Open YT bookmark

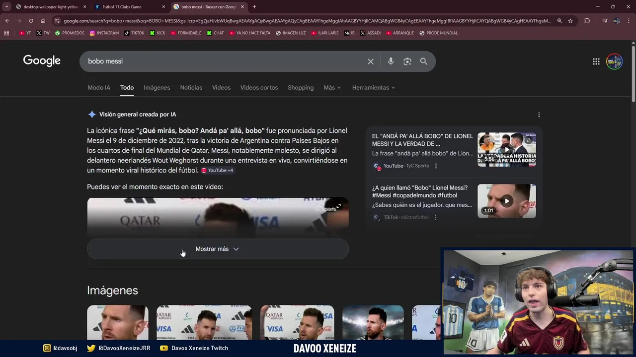[25, 33]
